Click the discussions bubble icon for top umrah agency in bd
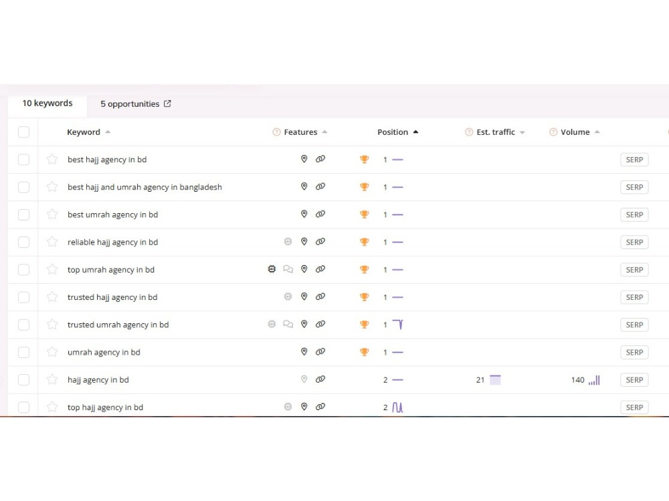The width and height of the screenshot is (669, 501). (x=288, y=269)
